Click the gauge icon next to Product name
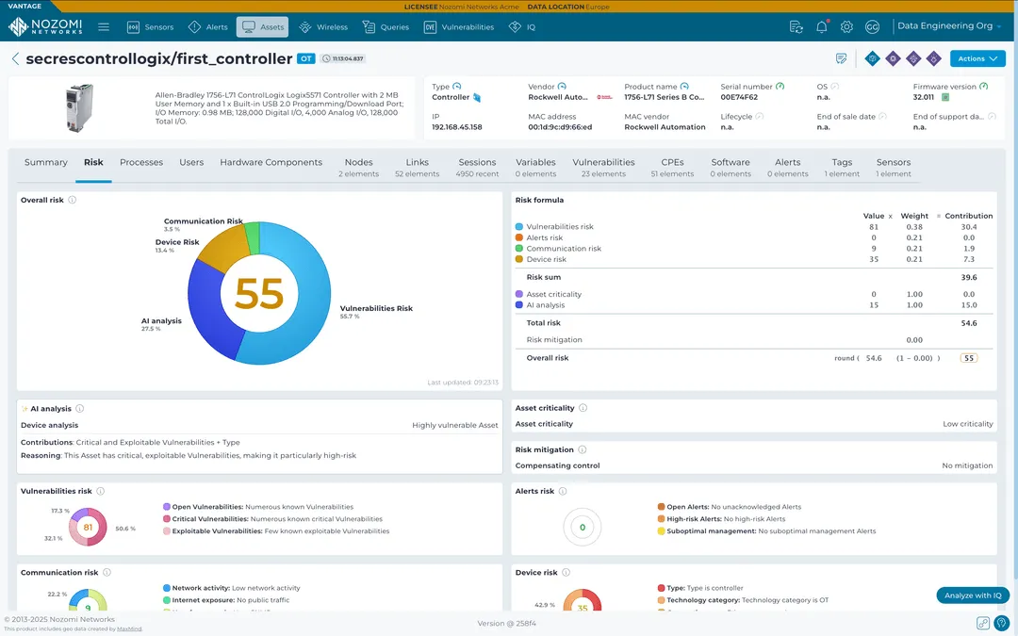The image size is (1018, 636). [684, 87]
